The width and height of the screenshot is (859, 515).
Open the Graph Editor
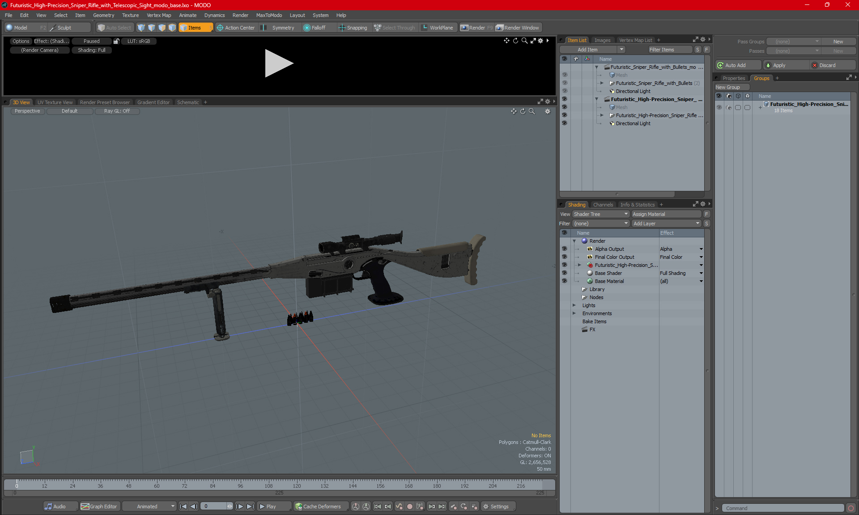pyautogui.click(x=99, y=507)
